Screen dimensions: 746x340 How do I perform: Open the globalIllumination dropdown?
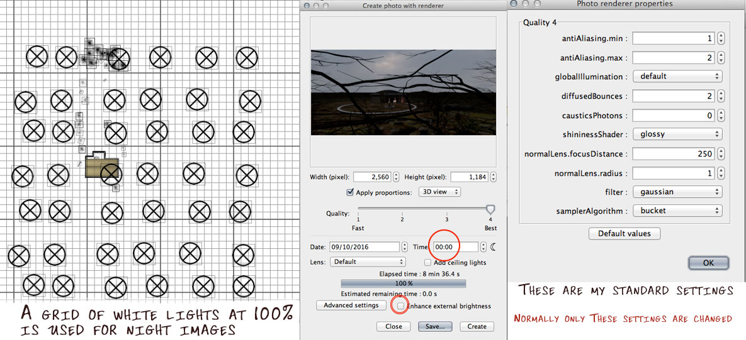coord(677,76)
